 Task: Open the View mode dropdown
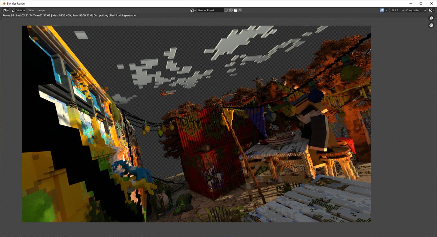point(18,10)
